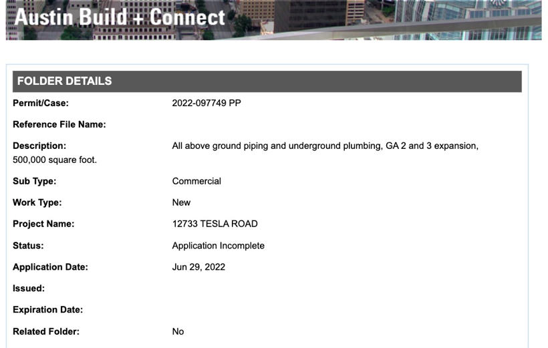
Task: Click the Description label
Action: [x=39, y=146]
